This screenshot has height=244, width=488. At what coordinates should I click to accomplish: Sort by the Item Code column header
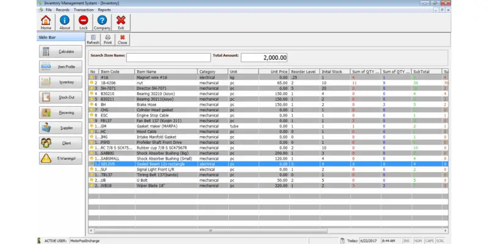(117, 71)
